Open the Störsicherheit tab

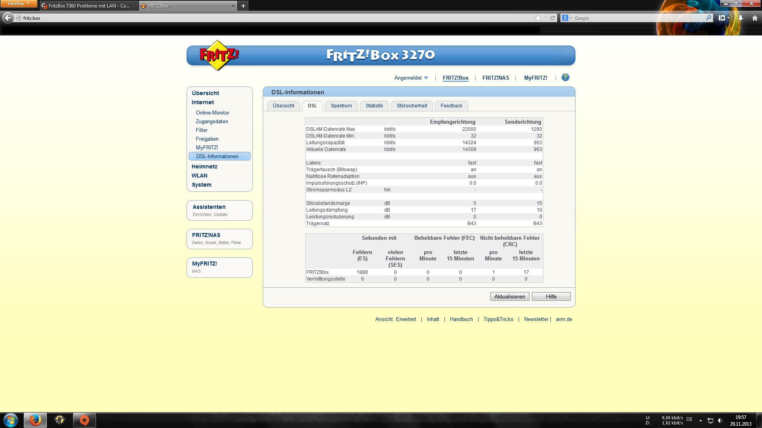(x=412, y=106)
